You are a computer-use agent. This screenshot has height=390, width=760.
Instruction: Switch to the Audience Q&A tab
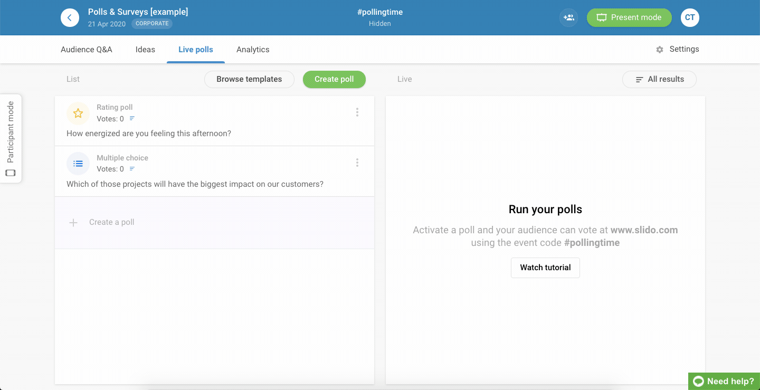tap(87, 50)
